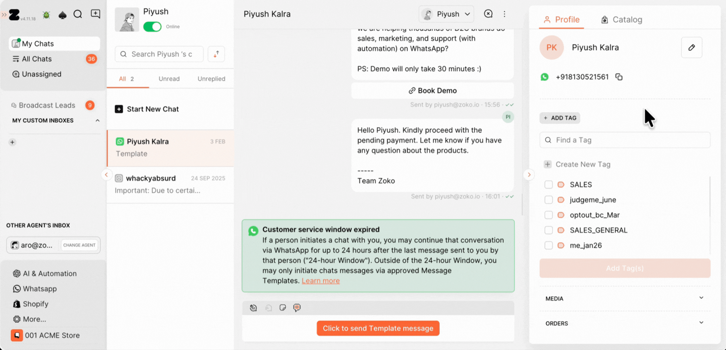Open Learn more link
Screen dimensions: 726x350
click(321, 281)
